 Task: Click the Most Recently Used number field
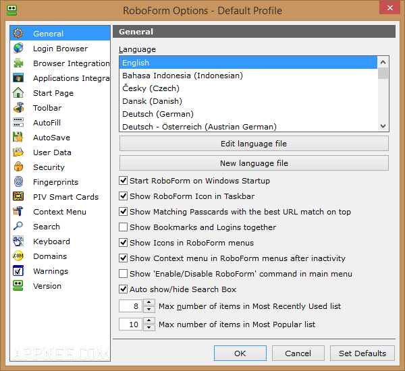[130, 306]
